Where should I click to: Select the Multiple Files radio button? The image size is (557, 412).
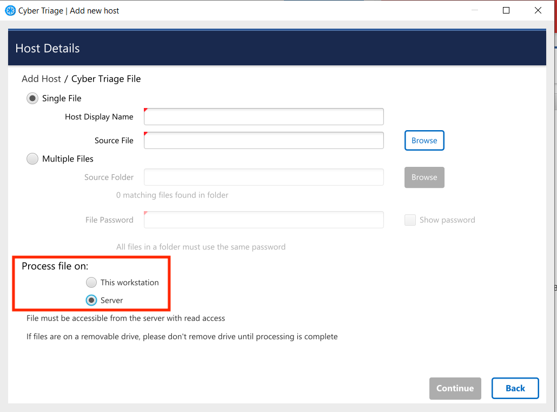click(x=32, y=159)
